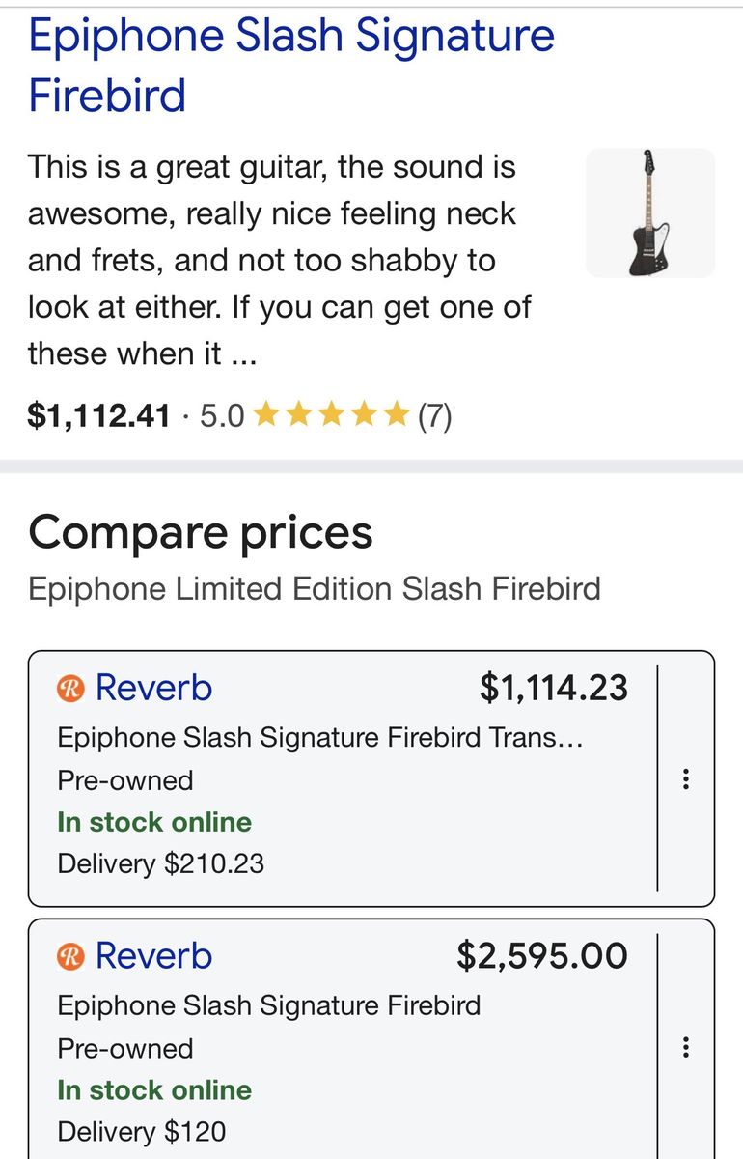Screen dimensions: 743x1159
Task: Click 'Epiphone Slash Signature Firebird Trans…' listing title
Action: [x=321, y=738]
